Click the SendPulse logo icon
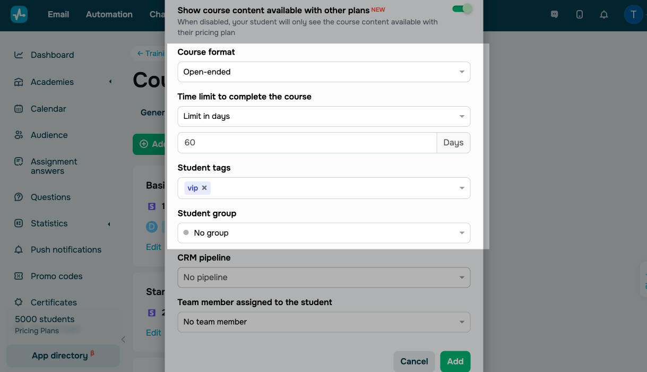This screenshot has width=647, height=372. coord(19,14)
